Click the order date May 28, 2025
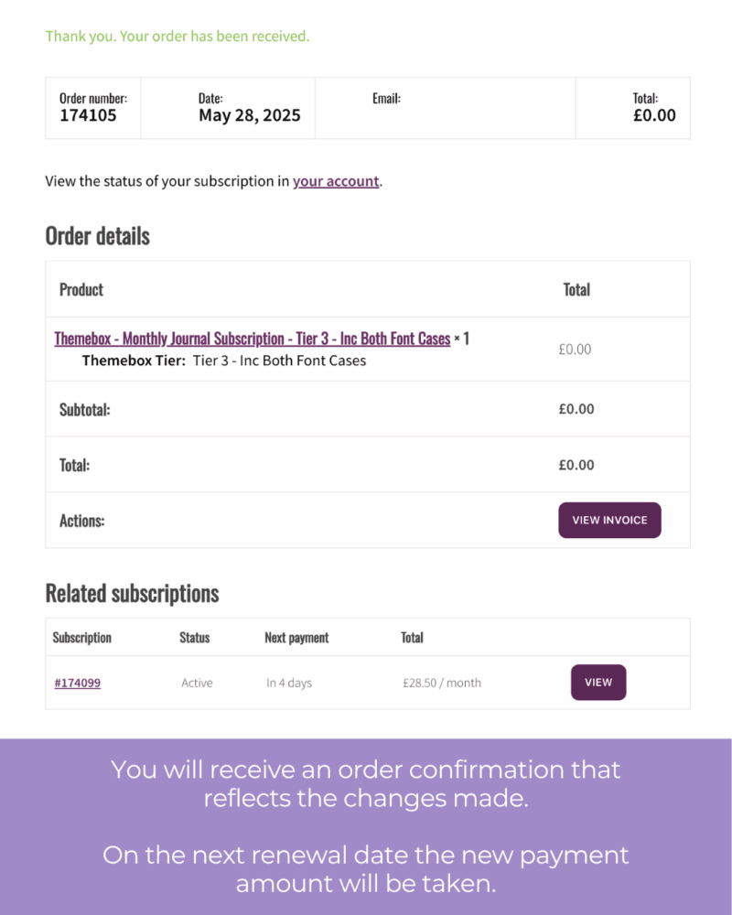 249,116
